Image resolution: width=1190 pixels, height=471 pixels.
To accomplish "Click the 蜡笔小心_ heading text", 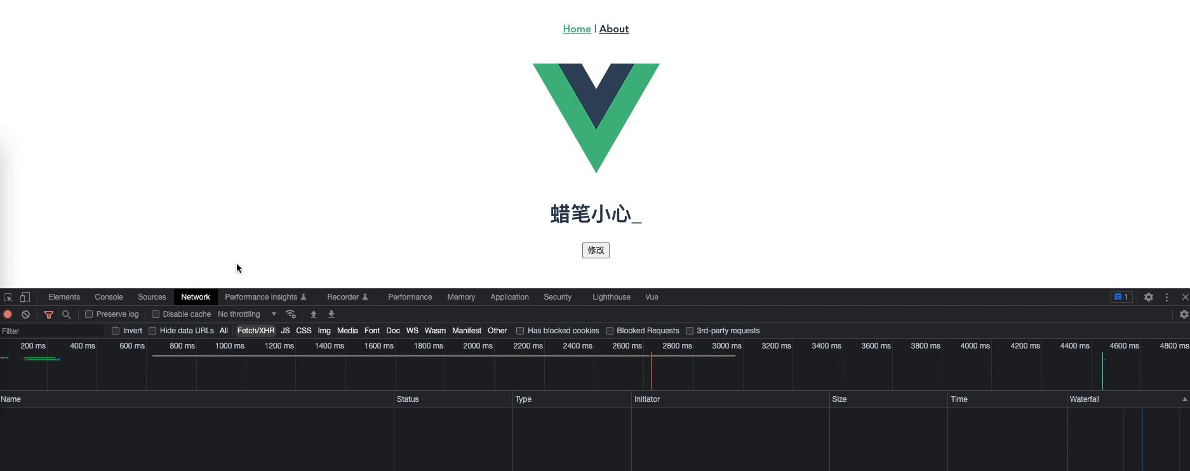I will [596, 215].
